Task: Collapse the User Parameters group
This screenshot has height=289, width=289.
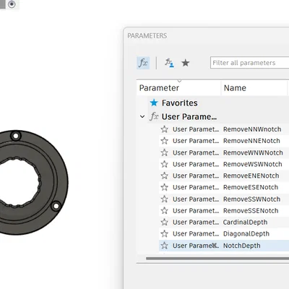Action: [142, 117]
